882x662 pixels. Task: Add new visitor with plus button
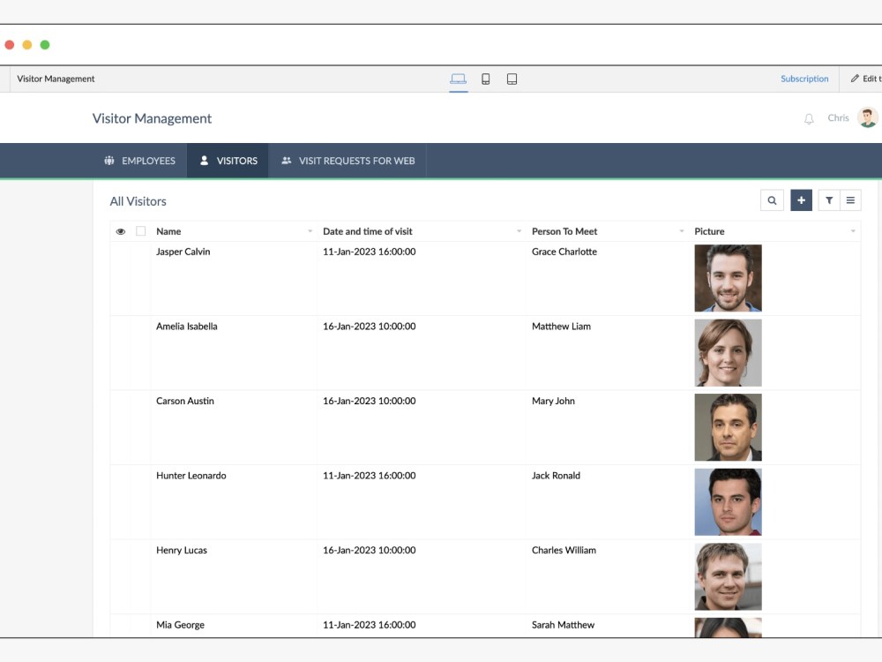801,200
